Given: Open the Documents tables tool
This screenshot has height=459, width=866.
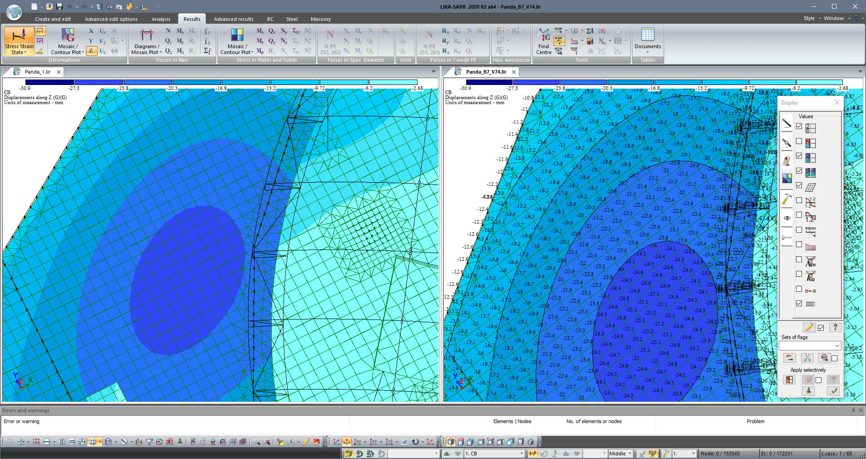Looking at the screenshot, I should (x=648, y=41).
